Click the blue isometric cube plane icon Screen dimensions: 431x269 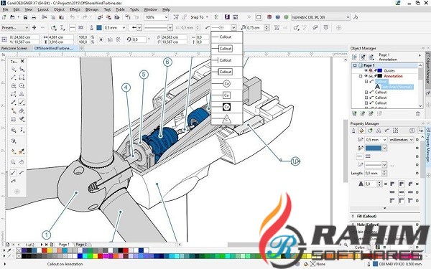pyautogui.click(x=278, y=17)
